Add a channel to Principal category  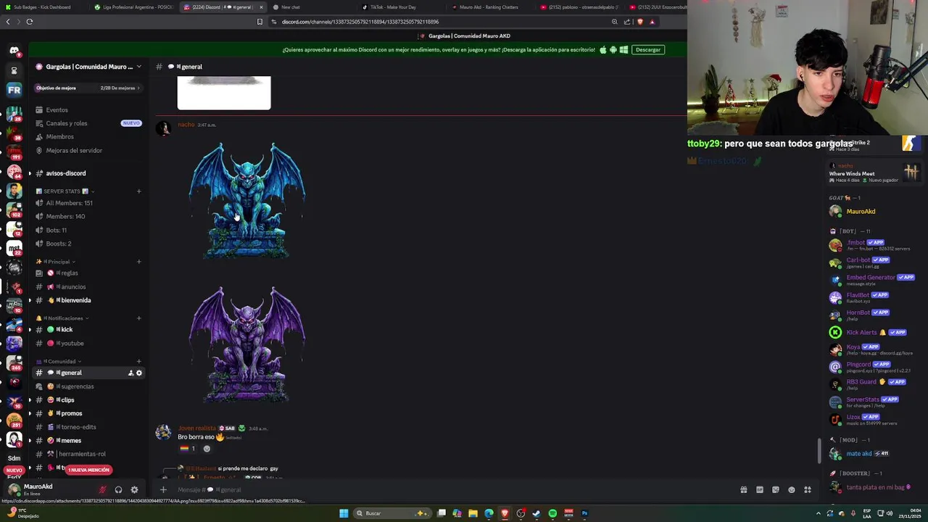pyautogui.click(x=138, y=262)
